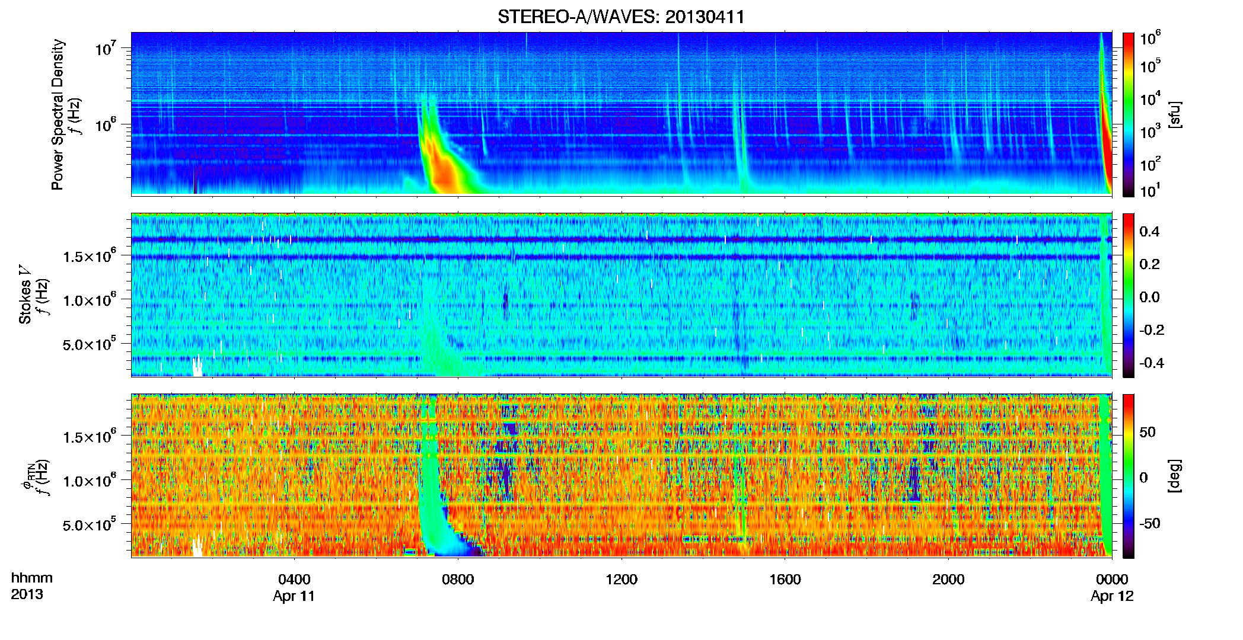Click the 0800 time tick label

point(458,579)
